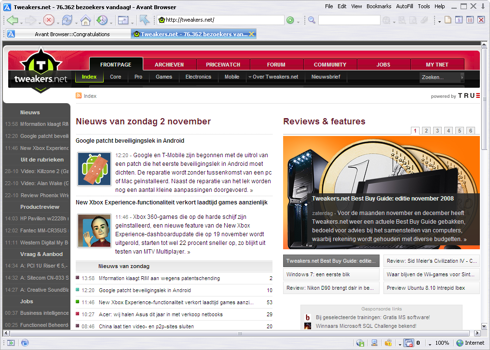Open the popup blocker dropdown arrow in status bar

click(x=400, y=344)
